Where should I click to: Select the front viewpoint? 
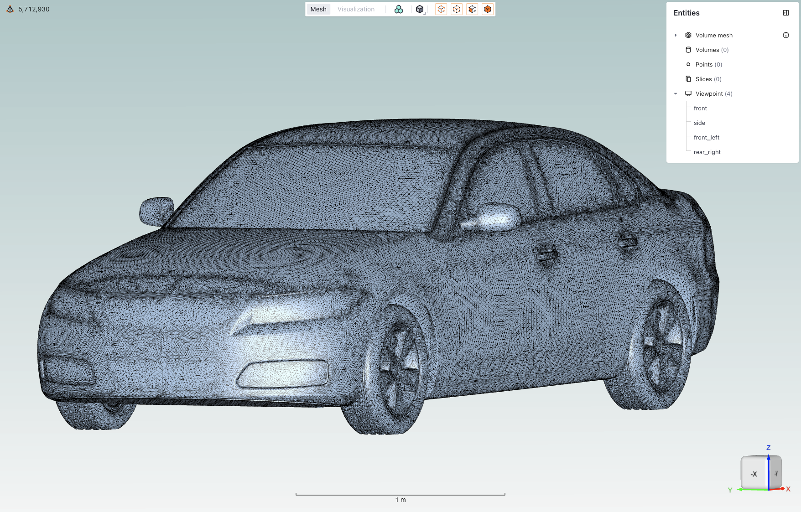tap(700, 108)
